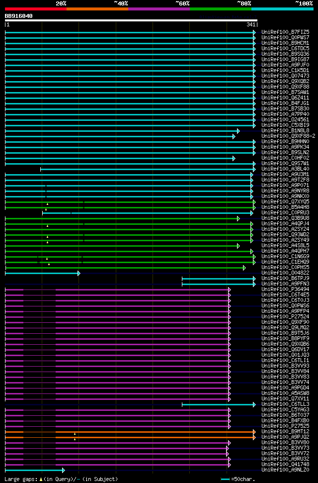Screen dimensions: 318x483
Task: Click the cyan ~100% identity legend segment
Action: click(x=282, y=9)
